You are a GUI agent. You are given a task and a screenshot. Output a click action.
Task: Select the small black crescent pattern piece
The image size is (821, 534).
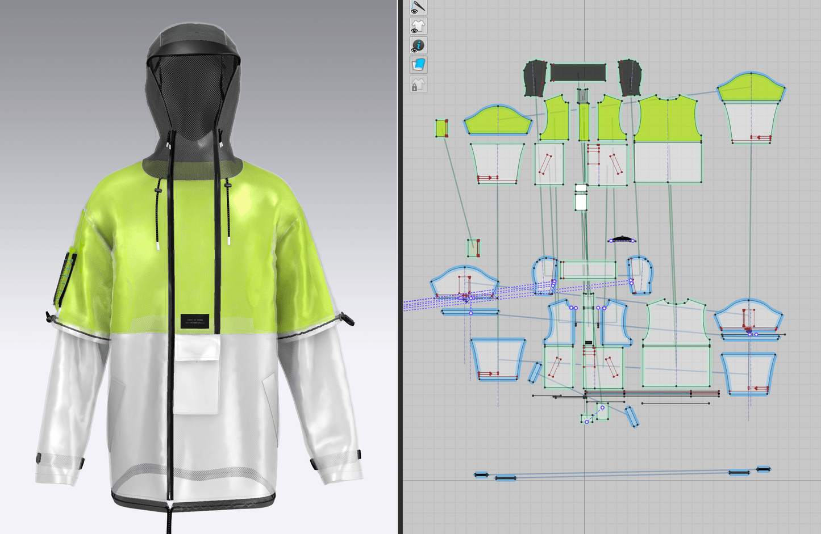(622, 239)
